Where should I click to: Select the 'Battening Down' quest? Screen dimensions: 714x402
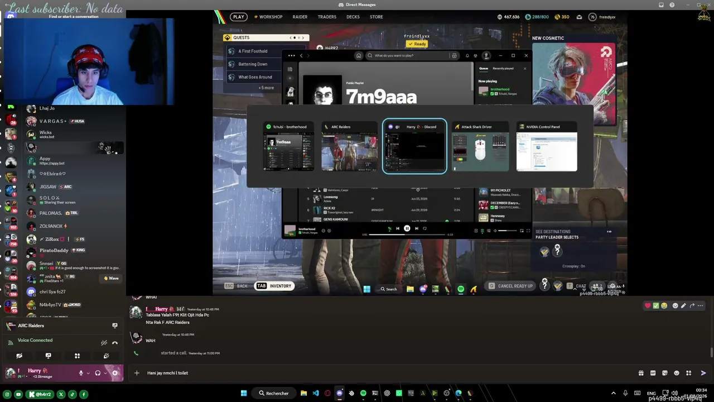(253, 64)
